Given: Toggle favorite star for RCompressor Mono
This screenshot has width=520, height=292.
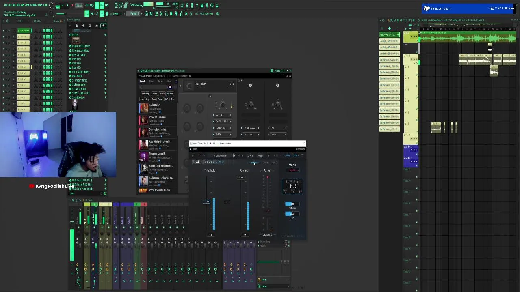Looking at the screenshot, I should (x=105, y=50).
